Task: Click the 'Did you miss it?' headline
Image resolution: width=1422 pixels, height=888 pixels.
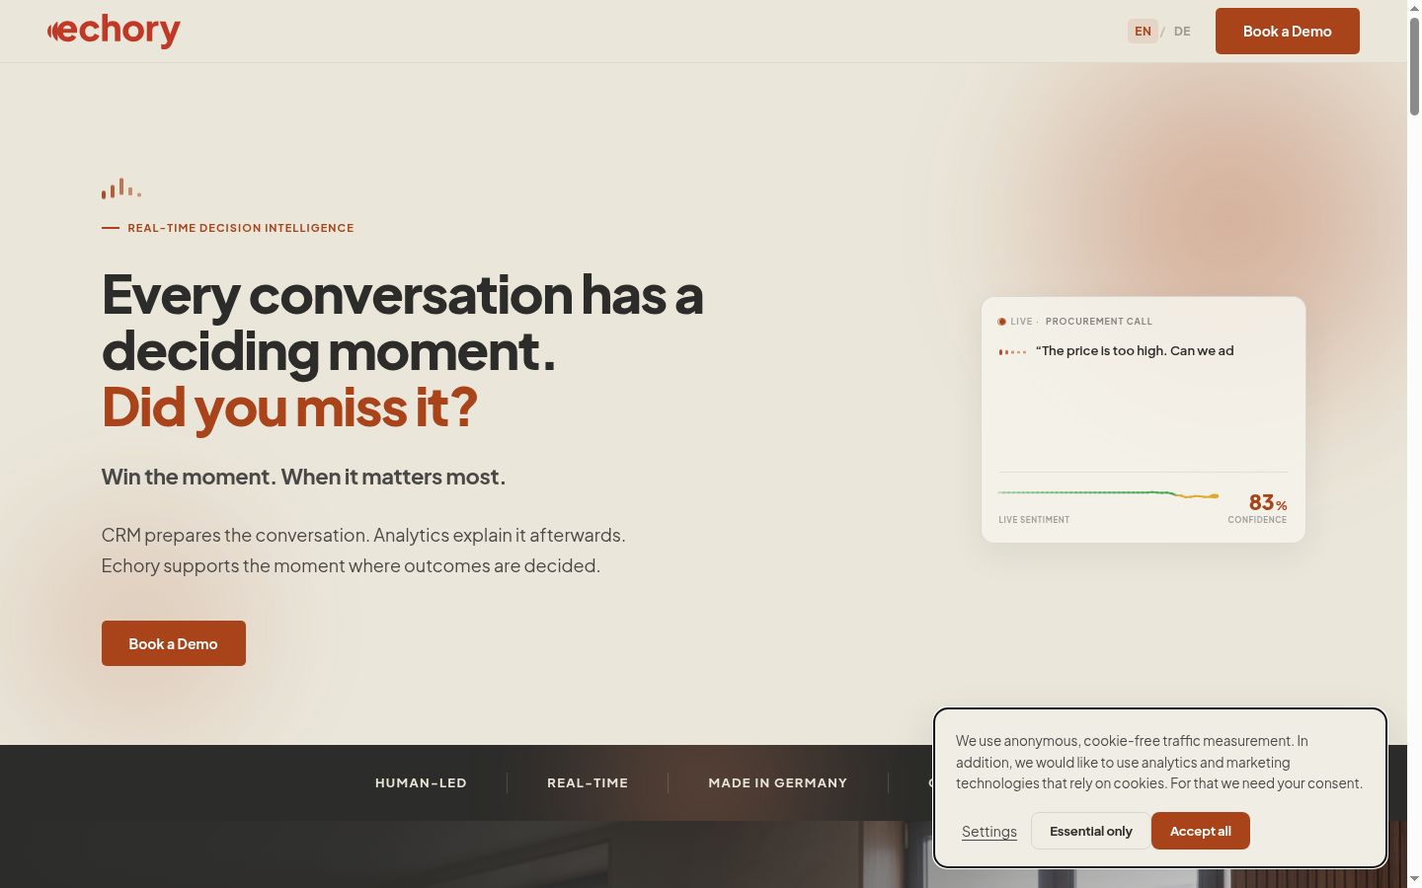Action: click(289, 407)
